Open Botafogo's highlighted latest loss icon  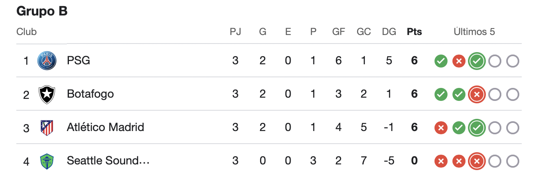pyautogui.click(x=476, y=95)
